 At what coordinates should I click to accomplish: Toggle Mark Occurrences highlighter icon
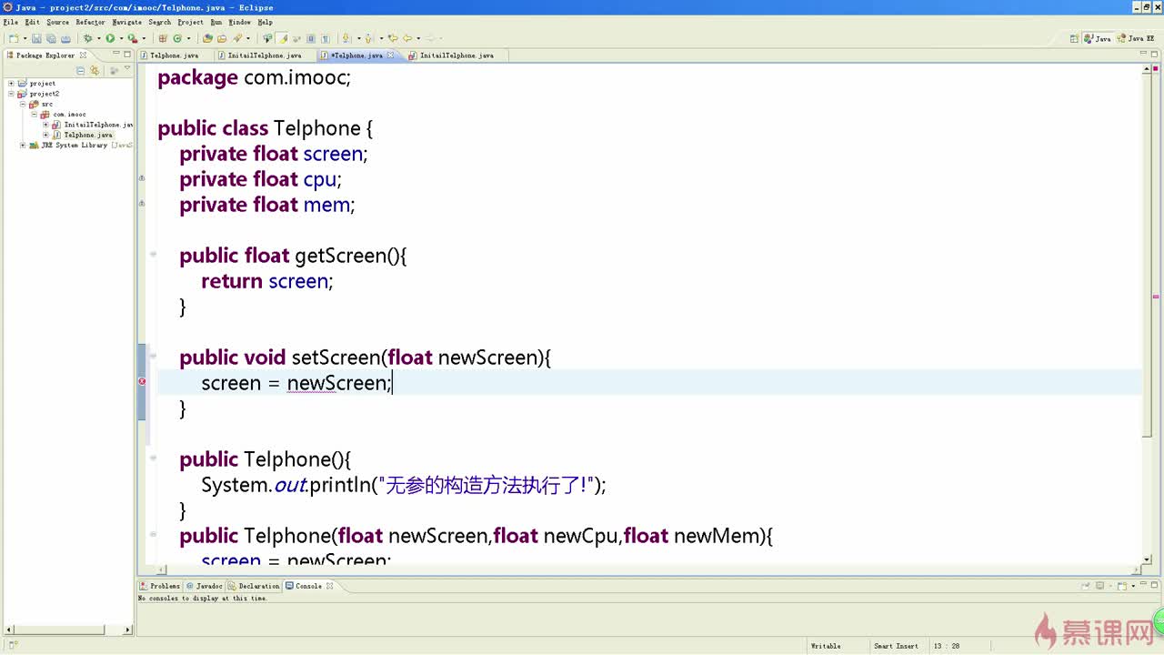pyautogui.click(x=282, y=38)
